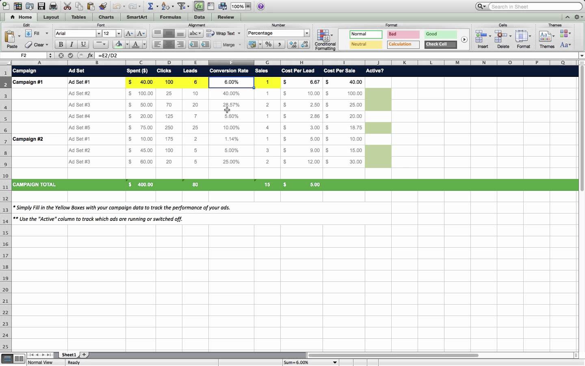This screenshot has height=366, width=585.
Task: Select the Formula Builder toolbar icon
Action: (x=199, y=6)
